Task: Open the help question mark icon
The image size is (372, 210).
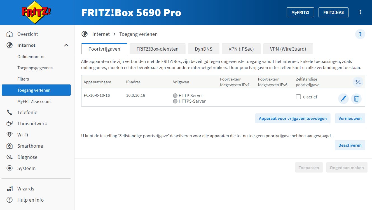Action: tap(360, 34)
